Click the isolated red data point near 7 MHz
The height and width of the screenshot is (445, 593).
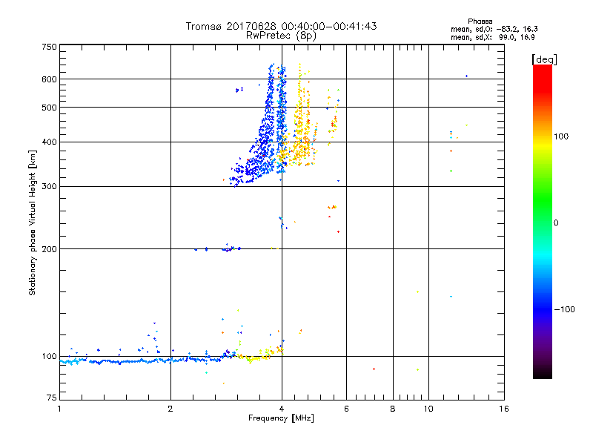click(x=374, y=369)
